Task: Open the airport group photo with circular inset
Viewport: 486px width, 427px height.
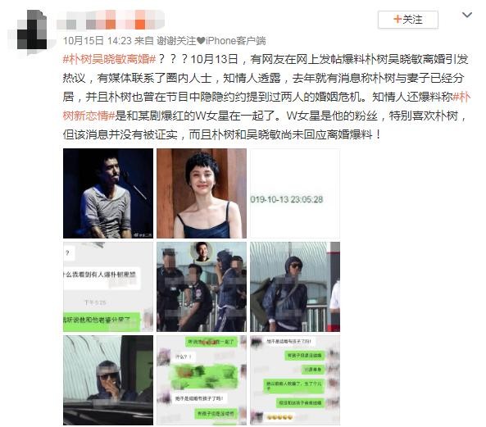Action: click(x=202, y=287)
